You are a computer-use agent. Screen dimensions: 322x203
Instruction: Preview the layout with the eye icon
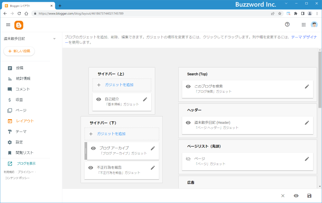click(x=296, y=196)
